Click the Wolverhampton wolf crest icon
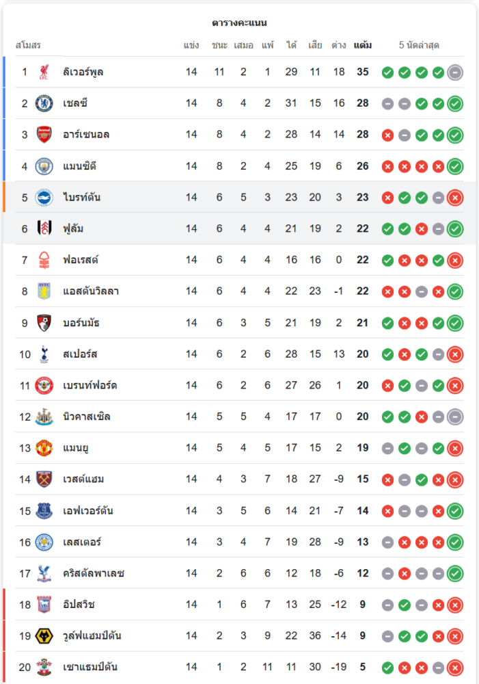The image size is (479, 684). (44, 636)
